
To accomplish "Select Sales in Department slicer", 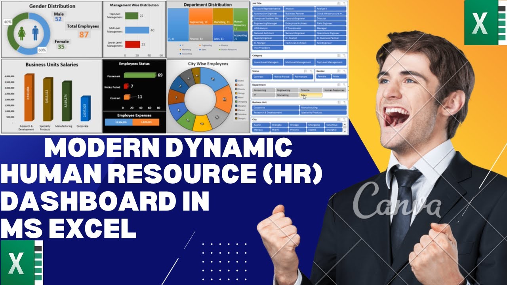I will (311, 95).
